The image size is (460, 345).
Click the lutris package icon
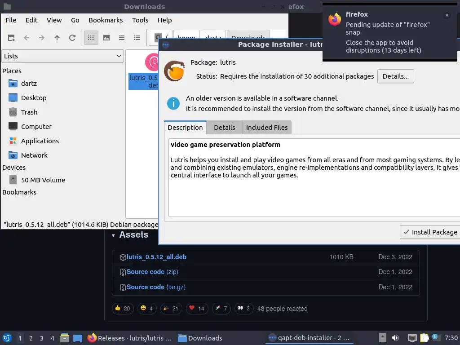point(174,71)
